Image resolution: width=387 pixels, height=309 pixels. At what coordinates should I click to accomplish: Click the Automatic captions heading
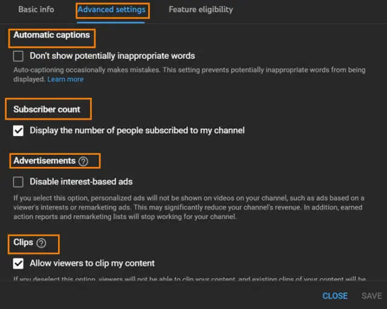(x=51, y=35)
